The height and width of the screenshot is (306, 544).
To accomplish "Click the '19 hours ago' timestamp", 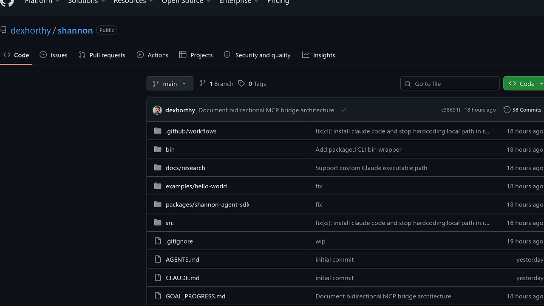I will [525, 241].
